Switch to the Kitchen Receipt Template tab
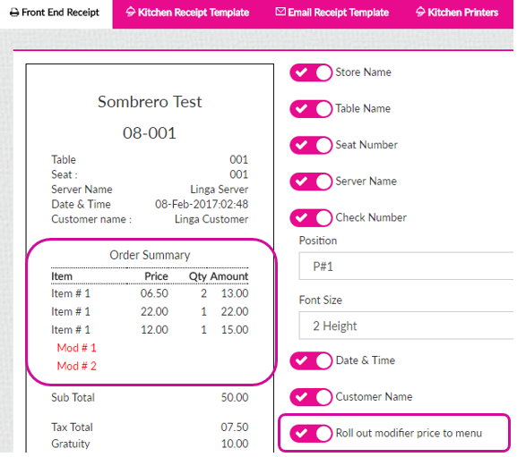 tap(187, 13)
